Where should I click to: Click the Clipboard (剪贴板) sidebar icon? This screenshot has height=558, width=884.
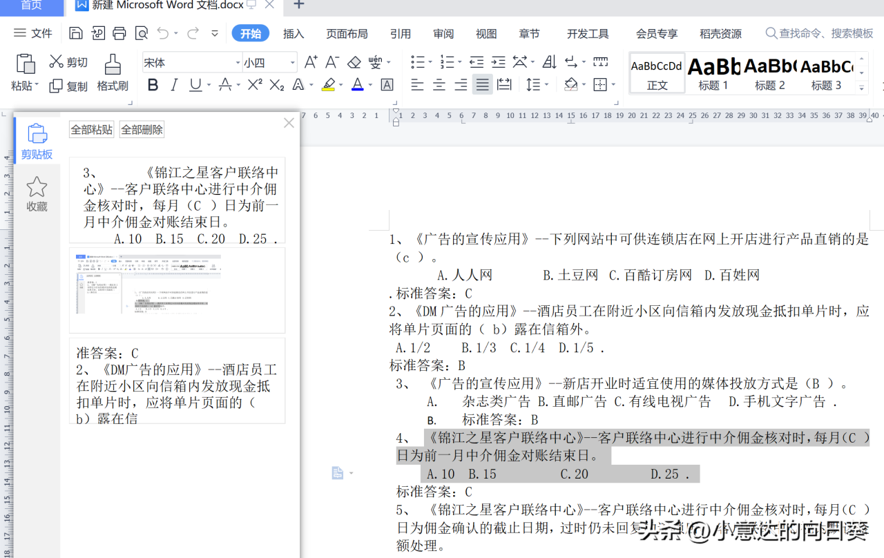(x=37, y=141)
